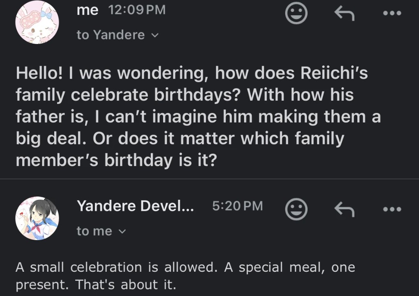Tap the divider line between the two emails
Image resolution: width=419 pixels, height=296 pixels.
209,179
